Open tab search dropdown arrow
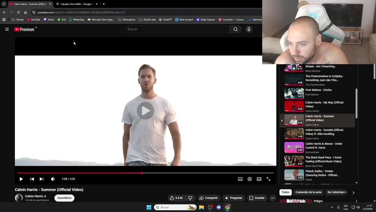Viewport: 376px width, 212px height. [4, 4]
